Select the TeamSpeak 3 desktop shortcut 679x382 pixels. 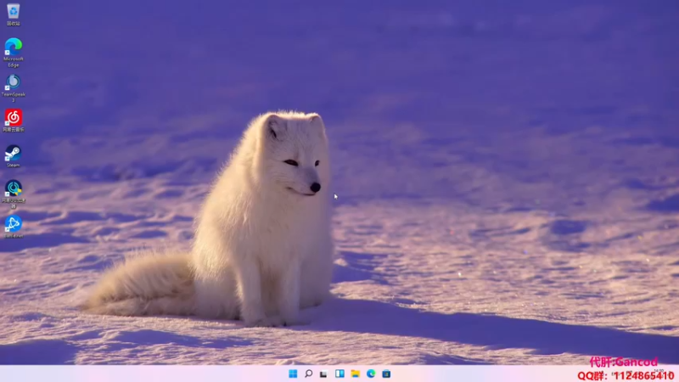(x=13, y=88)
